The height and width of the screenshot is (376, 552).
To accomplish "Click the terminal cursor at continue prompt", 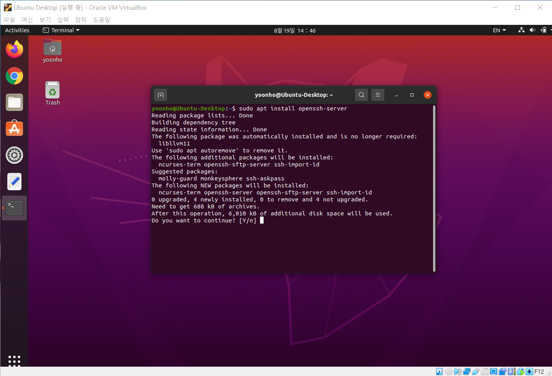I will coord(262,220).
